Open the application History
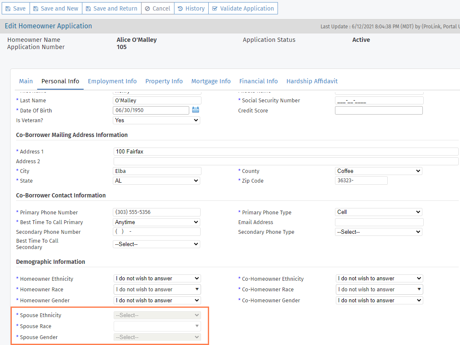460x345 pixels. coord(191,8)
